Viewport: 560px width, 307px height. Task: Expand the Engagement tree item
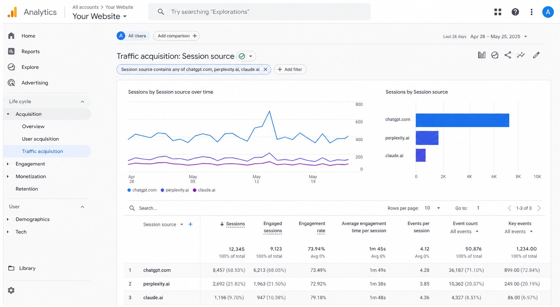point(8,164)
